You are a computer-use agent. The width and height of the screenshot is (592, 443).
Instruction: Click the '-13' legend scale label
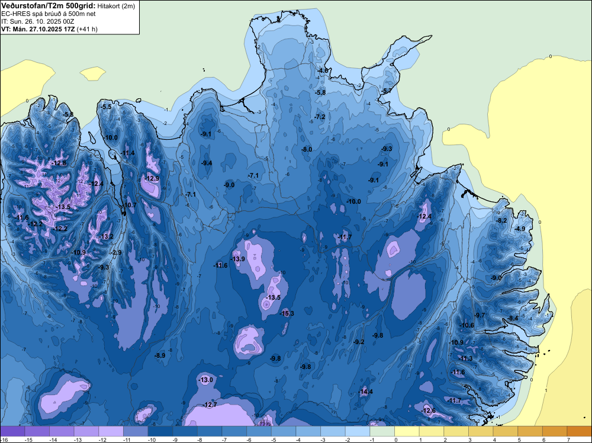77,439
